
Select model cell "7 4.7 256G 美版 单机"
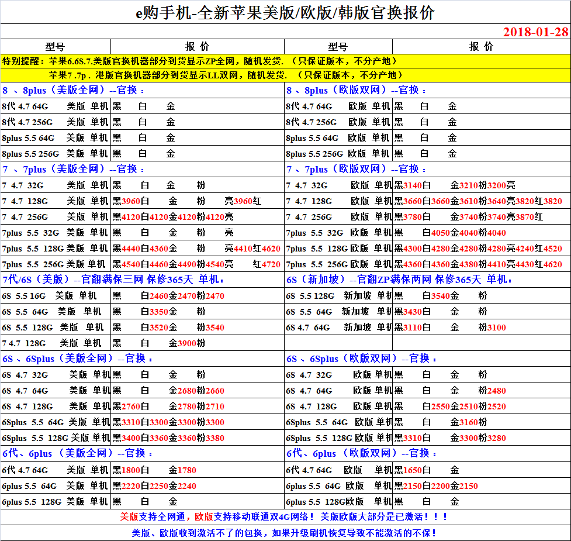click(56, 217)
